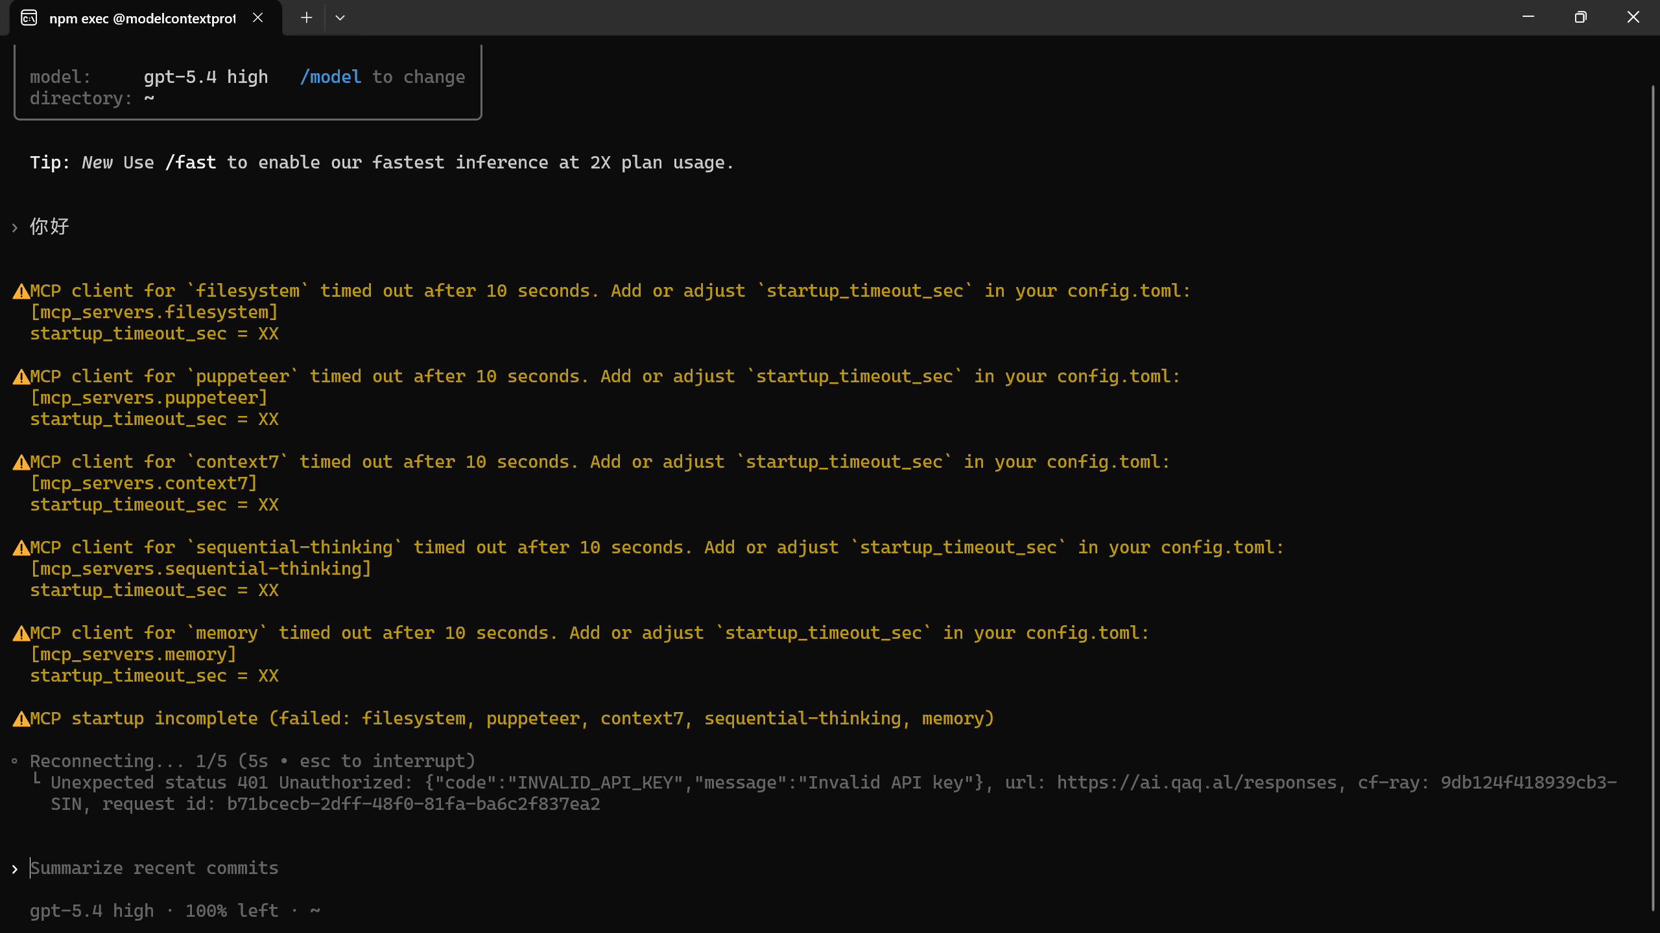The image size is (1660, 933).
Task: Click the '/fast' command in the tip
Action: (x=190, y=163)
